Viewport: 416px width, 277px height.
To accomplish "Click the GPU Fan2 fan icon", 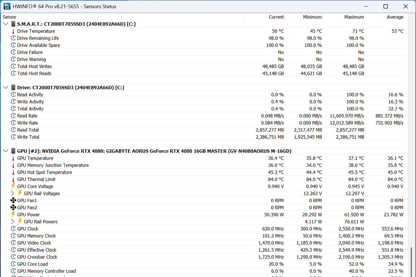I will 14,207.
